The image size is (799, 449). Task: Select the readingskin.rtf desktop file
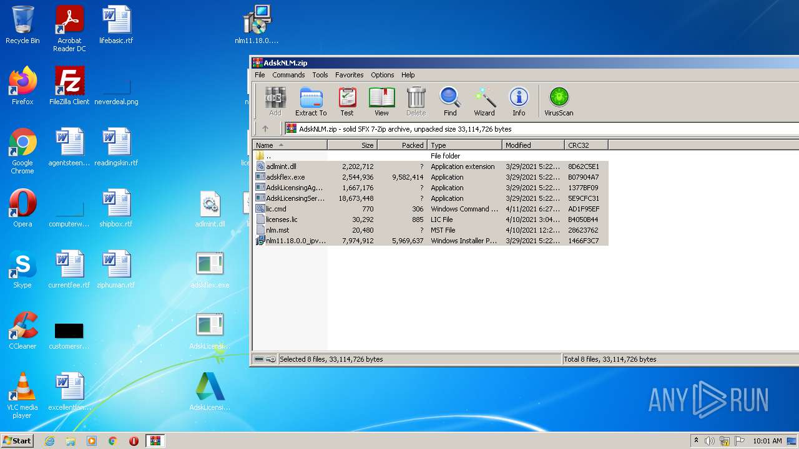pyautogui.click(x=116, y=147)
